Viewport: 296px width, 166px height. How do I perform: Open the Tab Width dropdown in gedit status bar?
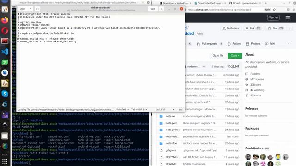139,109
